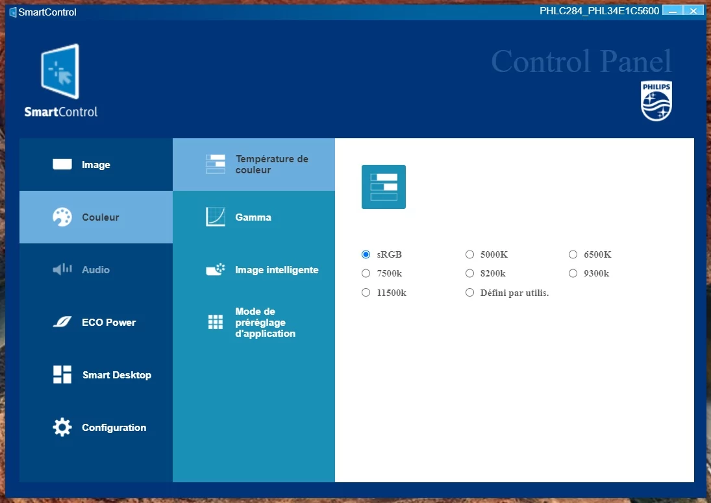The image size is (711, 503).
Task: Minimize the SmartControl window
Action: pos(673,10)
